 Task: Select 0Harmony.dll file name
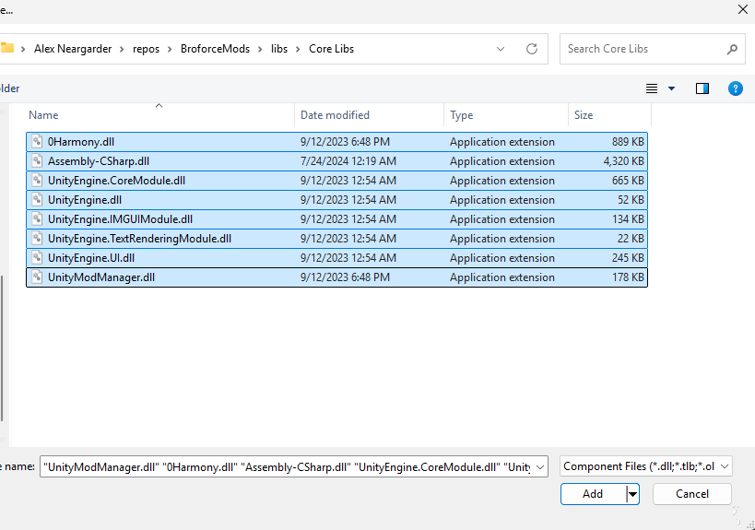pos(81,142)
